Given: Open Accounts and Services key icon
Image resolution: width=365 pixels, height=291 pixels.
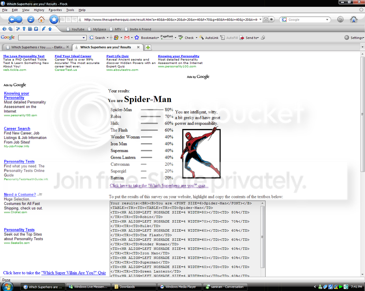Looking at the screenshot, I should (x=24, y=29).
